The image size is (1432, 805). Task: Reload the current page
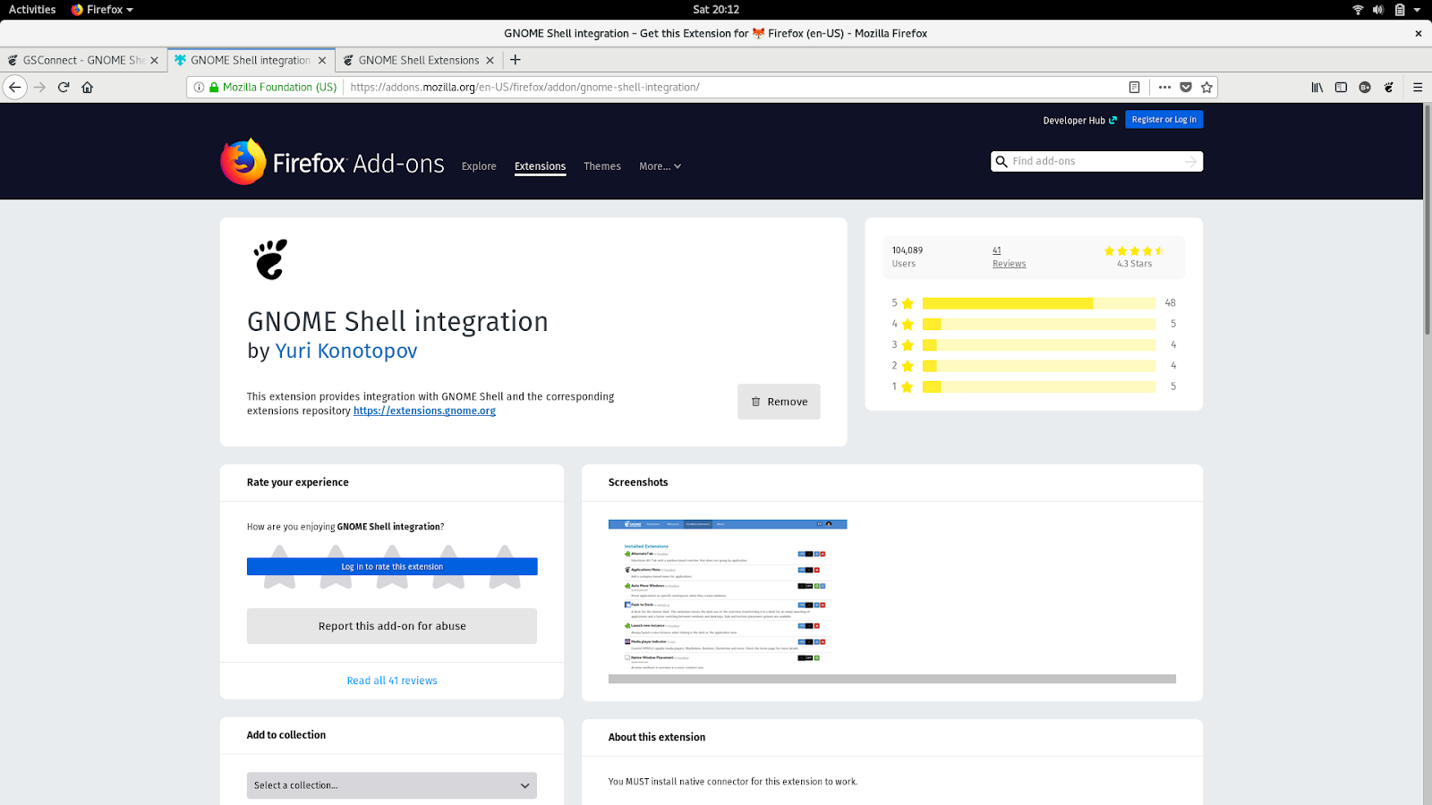pyautogui.click(x=64, y=87)
